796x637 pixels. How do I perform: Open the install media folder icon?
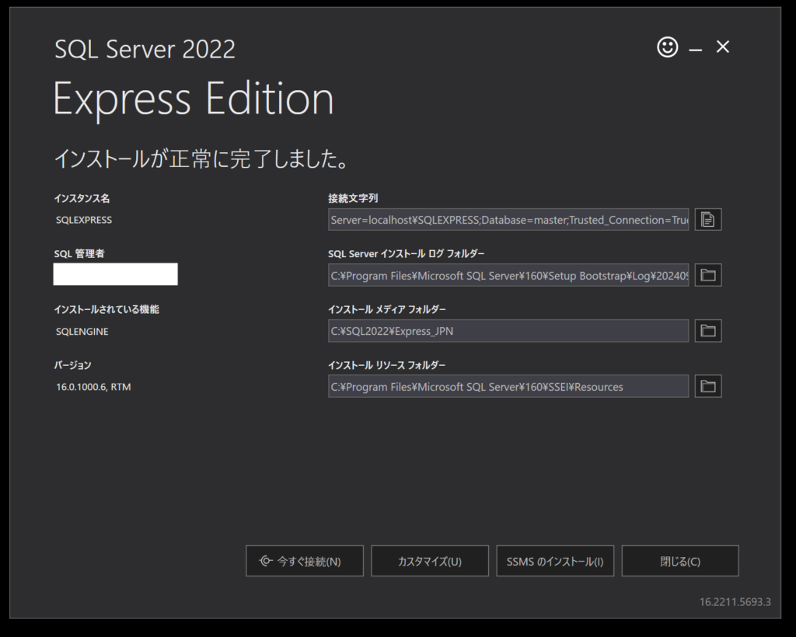tap(707, 331)
